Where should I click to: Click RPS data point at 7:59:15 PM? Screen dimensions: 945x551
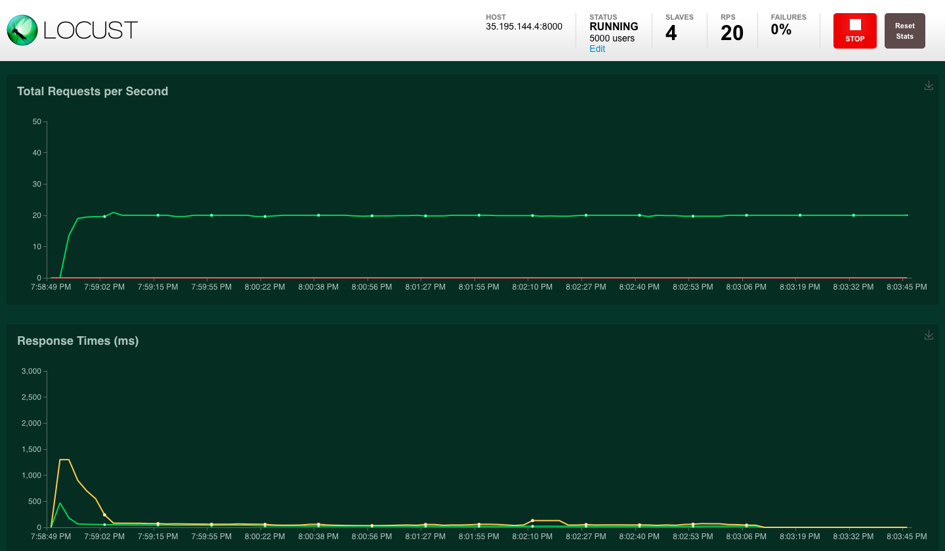tap(158, 215)
